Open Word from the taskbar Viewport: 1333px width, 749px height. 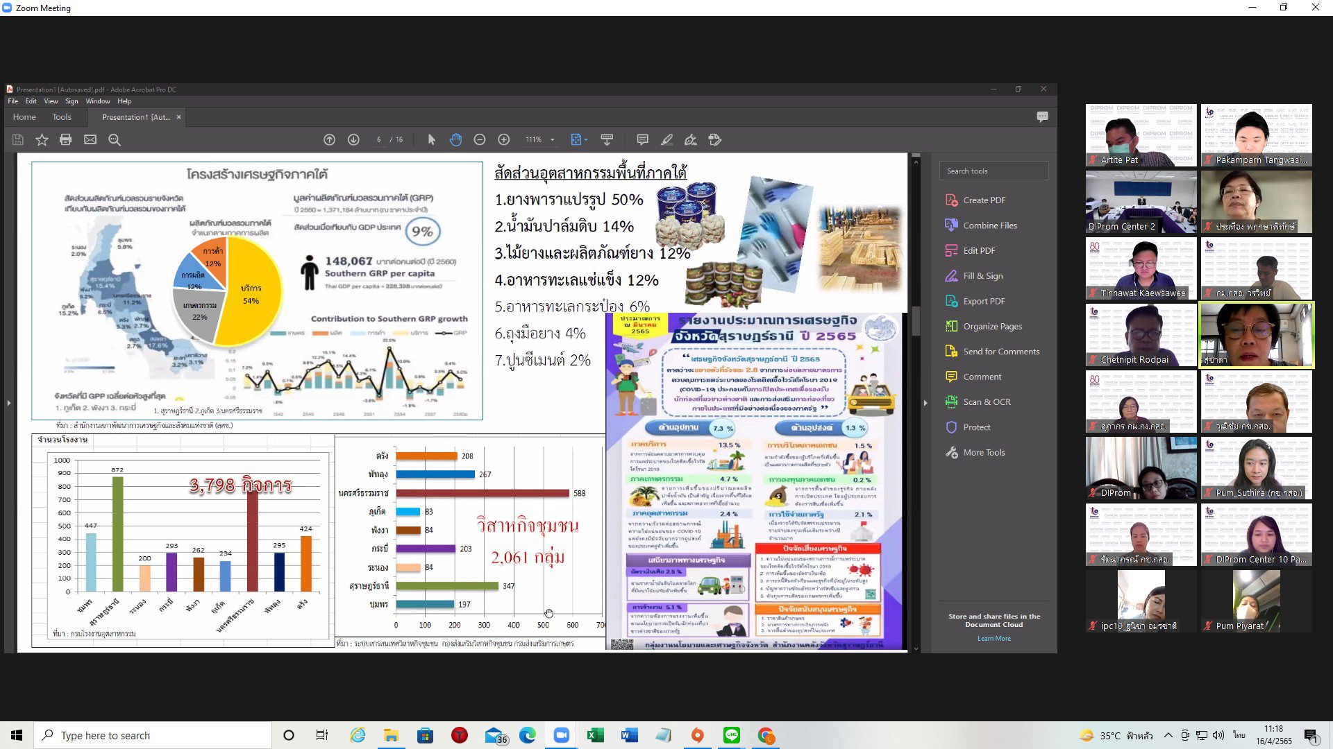pyautogui.click(x=629, y=735)
